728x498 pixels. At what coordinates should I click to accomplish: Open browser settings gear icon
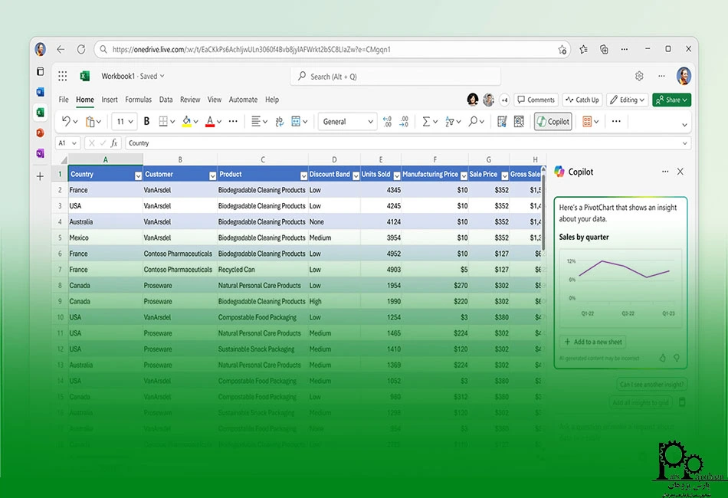639,76
